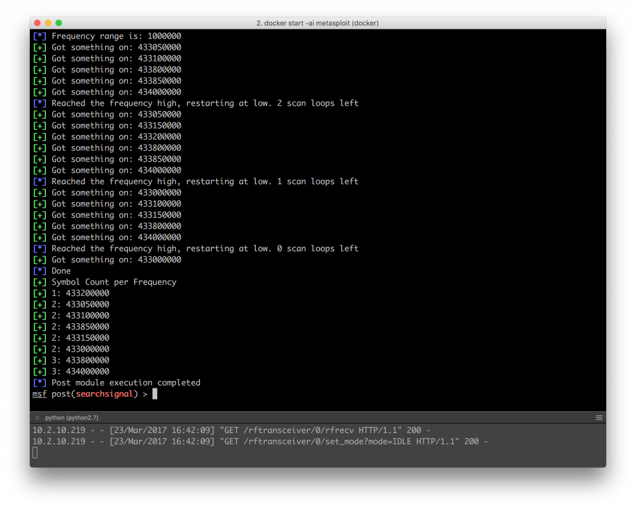Minimize the terminal with the yellow button
Screen dimensions: 636x510
pos(48,23)
